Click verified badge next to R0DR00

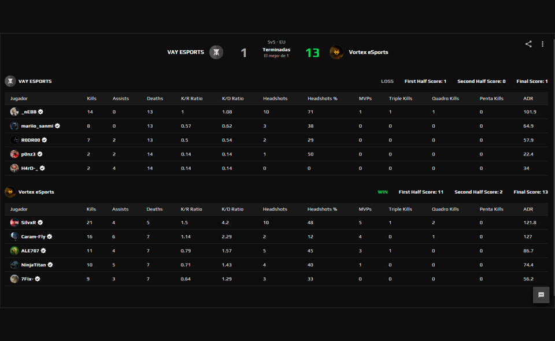point(45,140)
